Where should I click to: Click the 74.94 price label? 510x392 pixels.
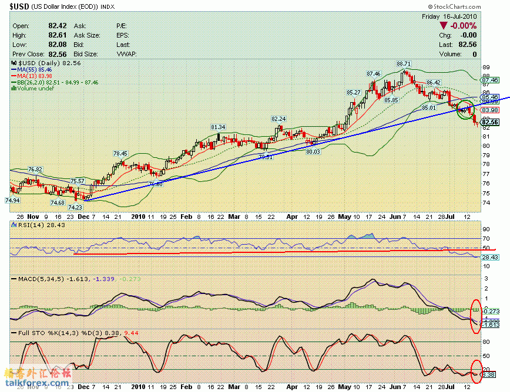tap(12, 200)
